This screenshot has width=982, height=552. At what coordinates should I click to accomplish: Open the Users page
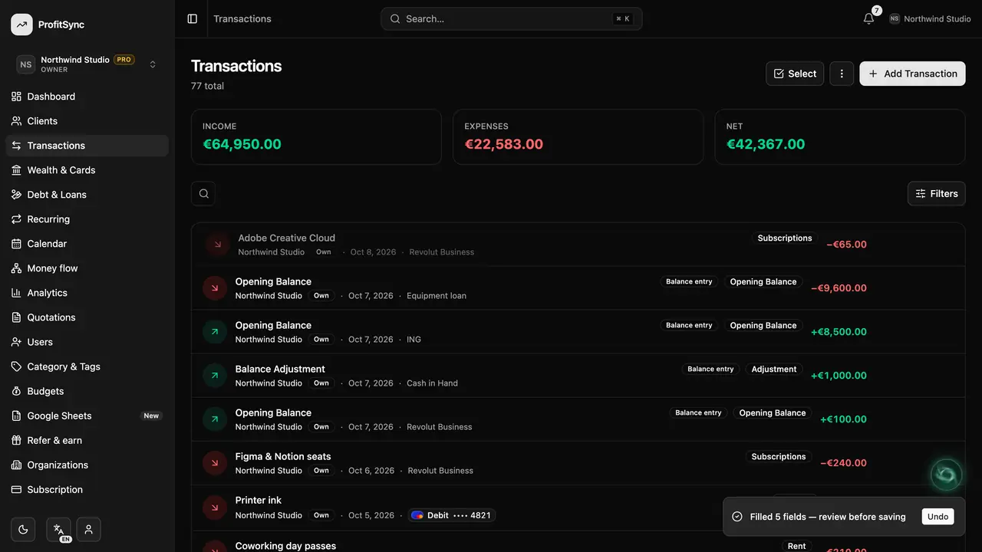click(x=87, y=342)
